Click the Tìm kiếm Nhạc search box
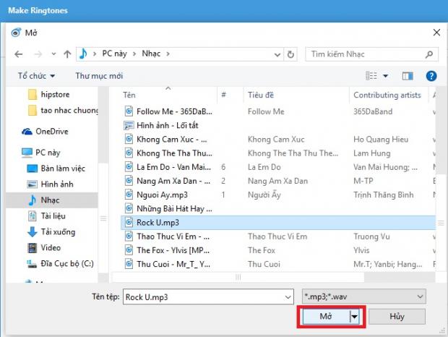Screen dimensions: 448x337 369,54
